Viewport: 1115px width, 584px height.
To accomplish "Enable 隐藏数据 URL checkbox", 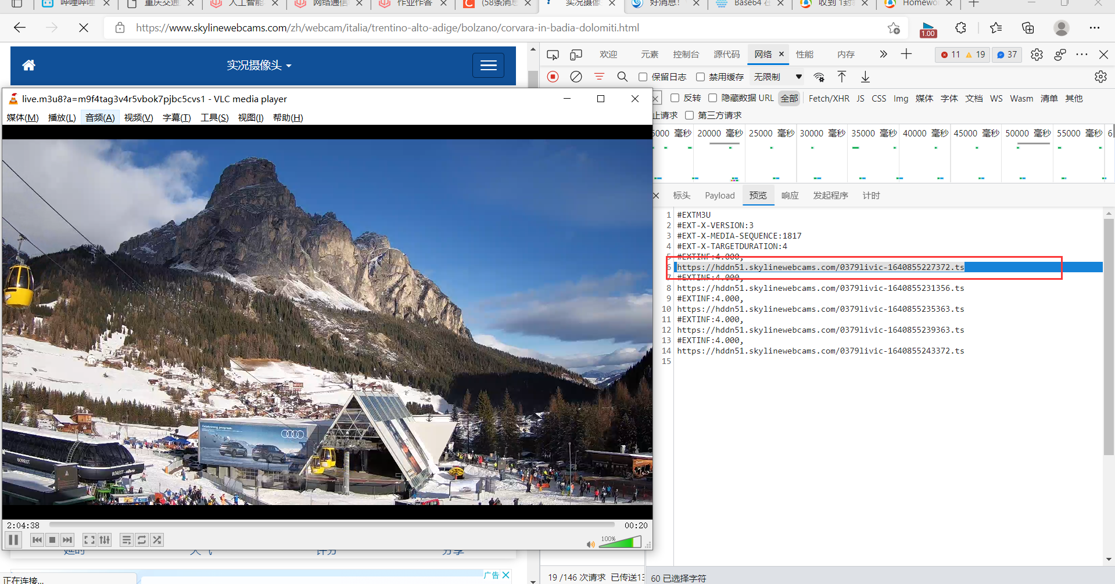I will point(712,98).
